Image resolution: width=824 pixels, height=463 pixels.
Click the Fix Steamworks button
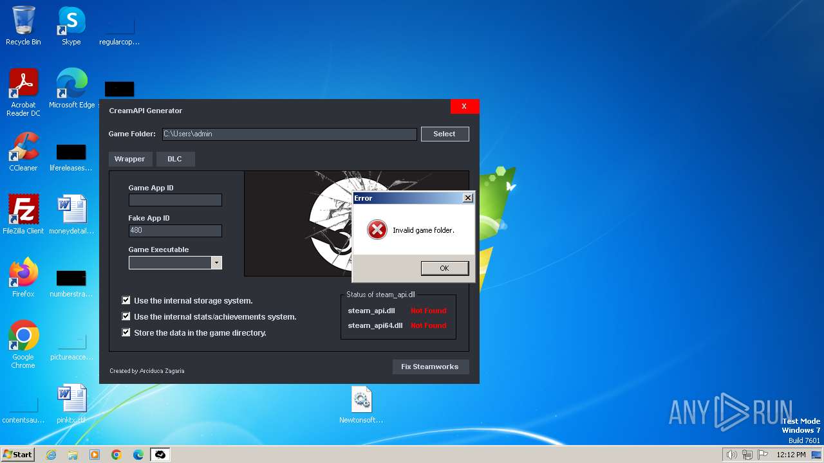pos(430,367)
